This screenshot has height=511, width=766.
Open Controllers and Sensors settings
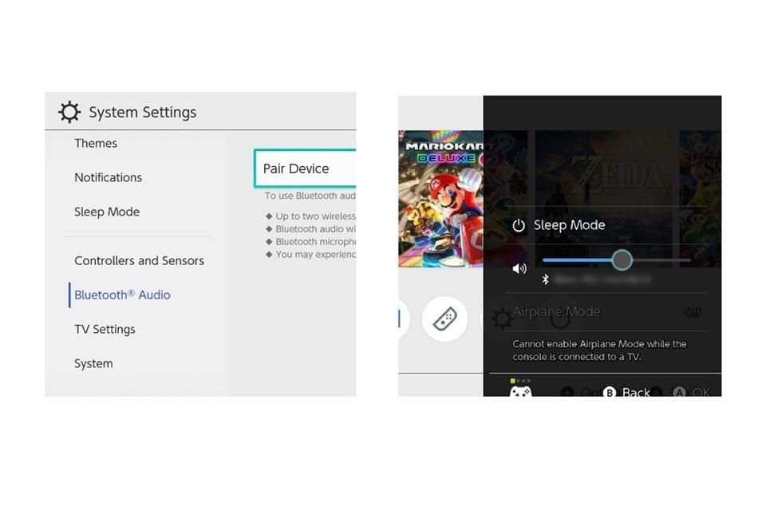click(139, 260)
